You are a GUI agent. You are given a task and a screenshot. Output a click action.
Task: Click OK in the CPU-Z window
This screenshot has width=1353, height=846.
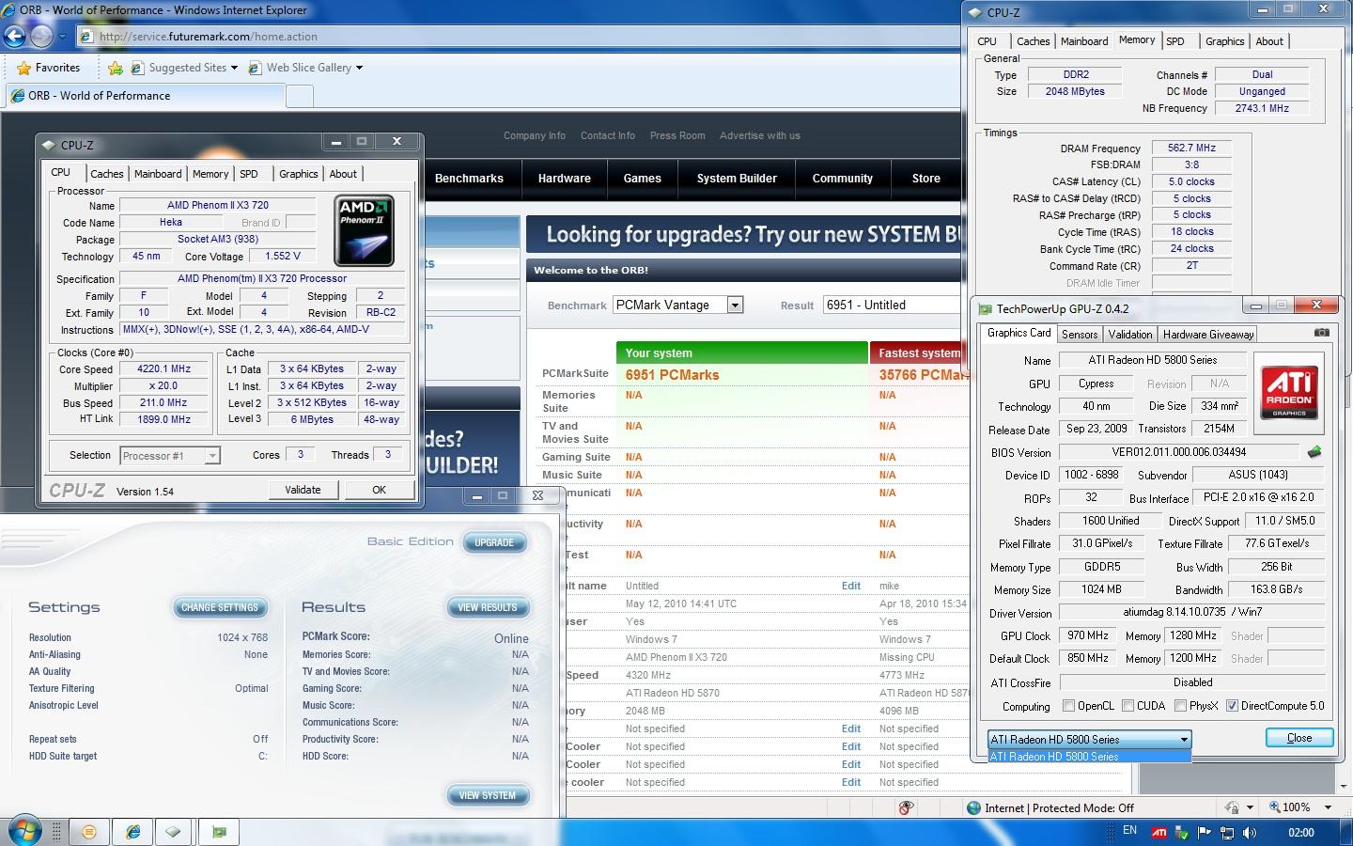(x=379, y=490)
